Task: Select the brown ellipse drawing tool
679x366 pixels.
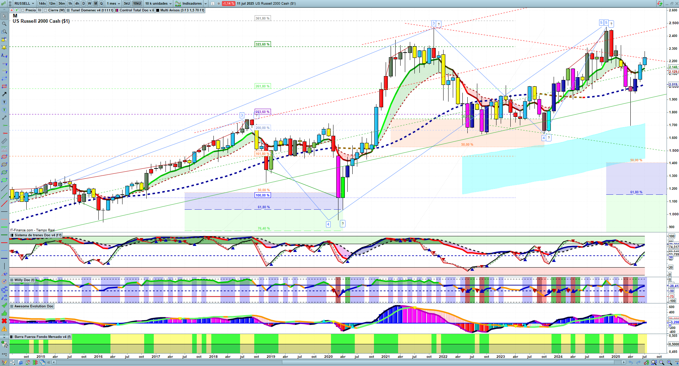Action: click(x=4, y=165)
